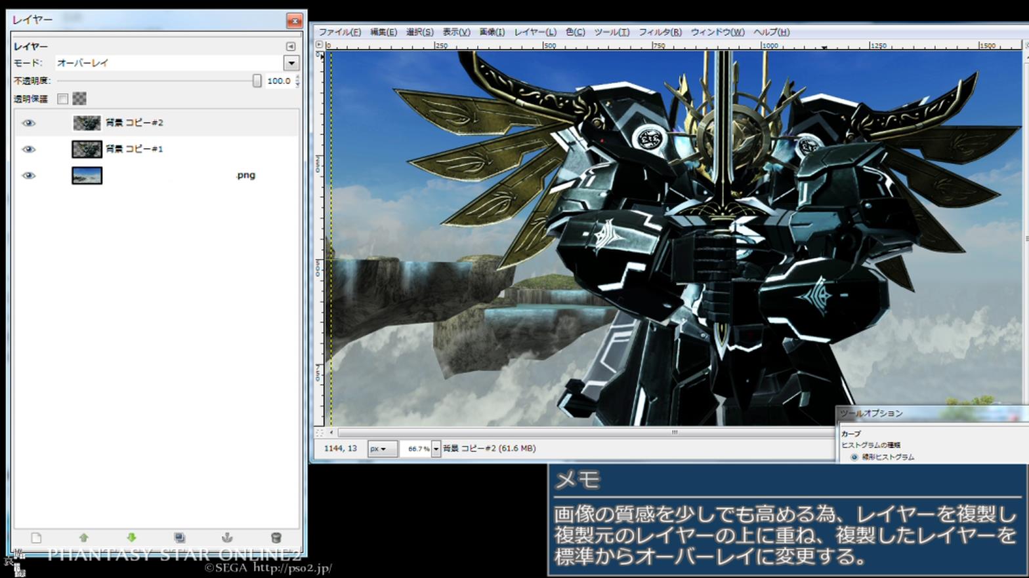This screenshot has width=1029, height=578.
Task: Click the 背景 コピー#1 layer name
Action: 135,149
